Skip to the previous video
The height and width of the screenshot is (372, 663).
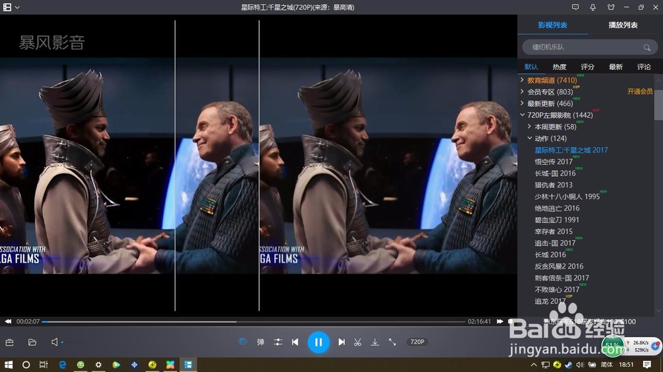click(295, 342)
